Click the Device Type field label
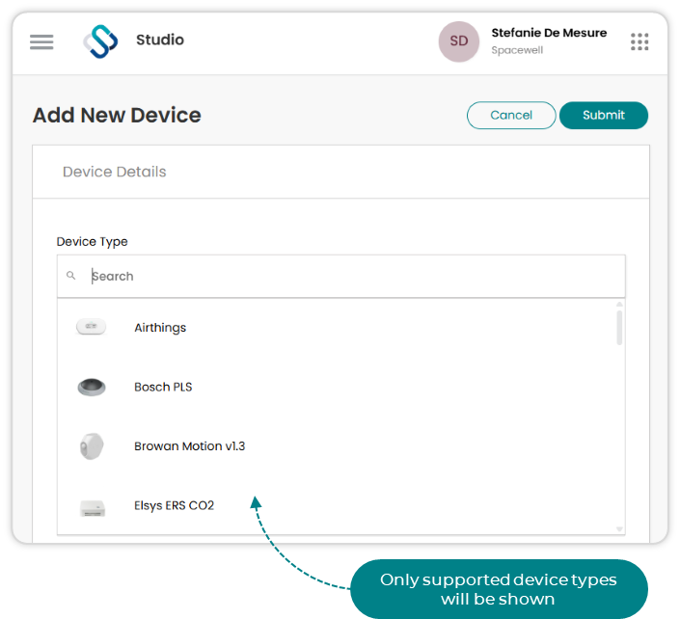This screenshot has height=619, width=680. coord(92,241)
